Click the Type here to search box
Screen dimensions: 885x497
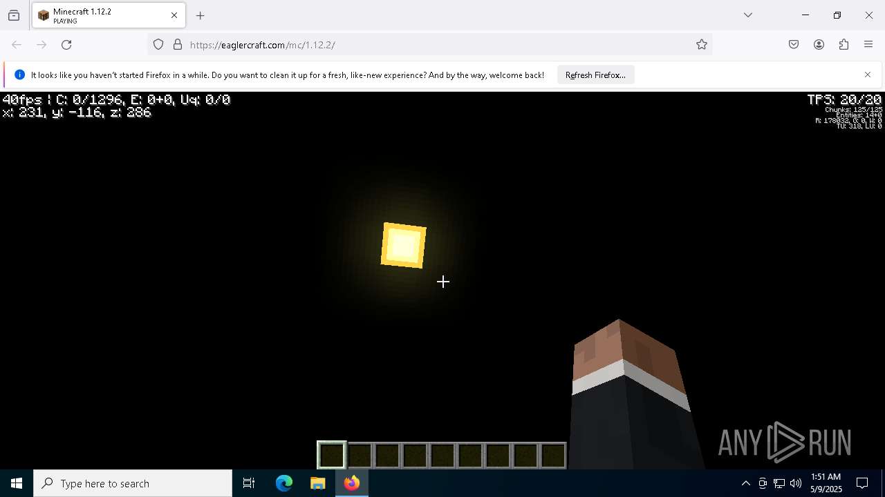(x=133, y=483)
